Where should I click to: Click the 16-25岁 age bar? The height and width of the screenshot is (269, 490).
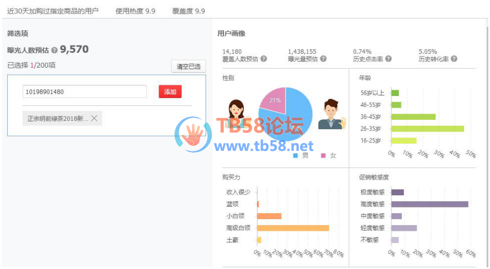(x=404, y=140)
